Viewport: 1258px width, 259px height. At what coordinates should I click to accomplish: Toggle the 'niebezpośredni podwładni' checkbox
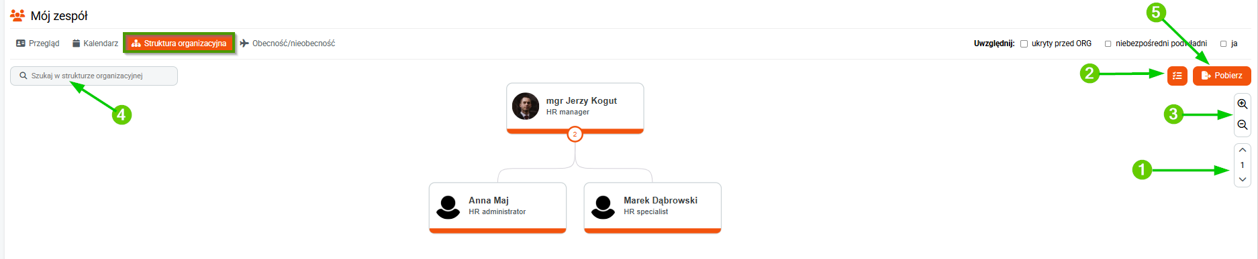[1108, 44]
